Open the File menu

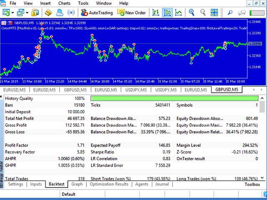(x=13, y=3)
